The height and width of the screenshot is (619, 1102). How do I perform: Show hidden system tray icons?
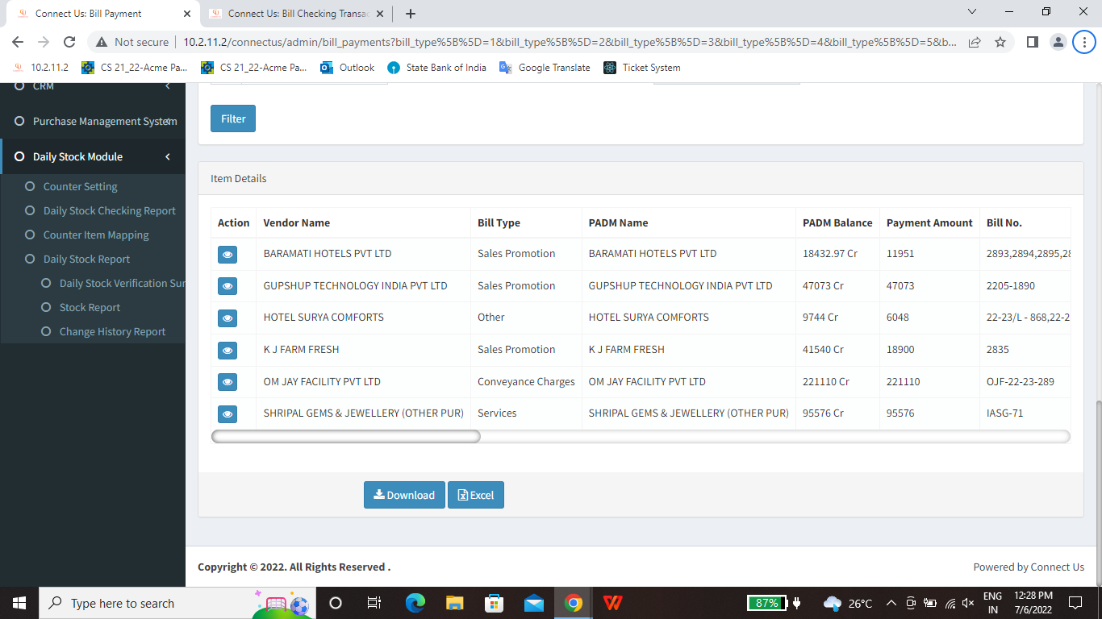tap(891, 603)
